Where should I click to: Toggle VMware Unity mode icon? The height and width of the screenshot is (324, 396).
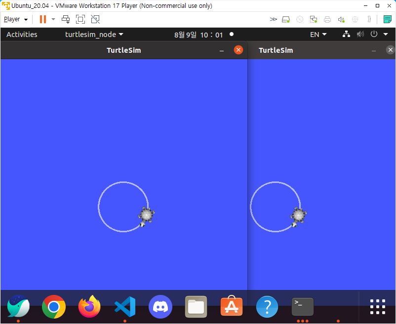pos(95,19)
